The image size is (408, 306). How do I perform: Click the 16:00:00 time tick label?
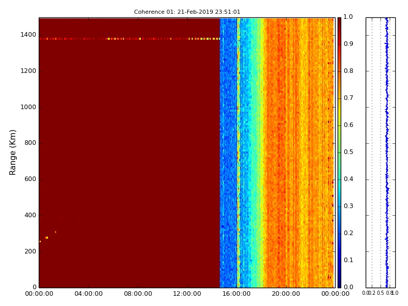(237, 294)
